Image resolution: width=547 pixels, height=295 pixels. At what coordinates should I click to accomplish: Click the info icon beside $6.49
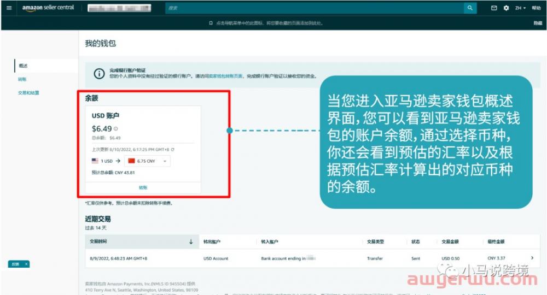tap(116, 129)
